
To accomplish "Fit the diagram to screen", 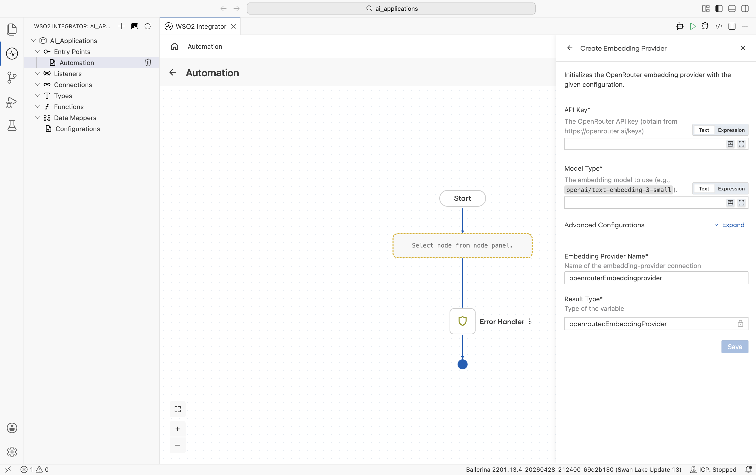I will point(178,409).
